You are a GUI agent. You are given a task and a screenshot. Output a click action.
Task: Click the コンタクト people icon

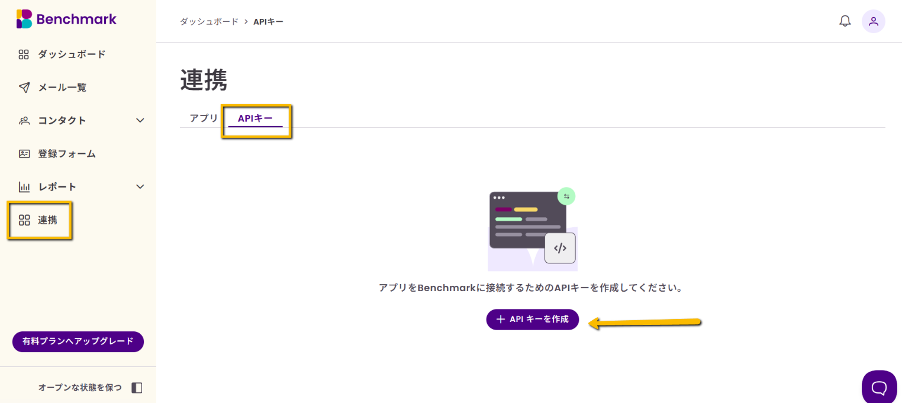[x=24, y=121]
